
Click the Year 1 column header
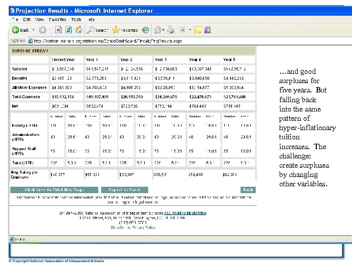click(91, 60)
